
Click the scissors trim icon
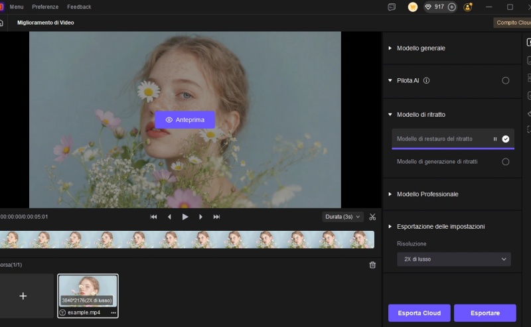pyautogui.click(x=372, y=217)
